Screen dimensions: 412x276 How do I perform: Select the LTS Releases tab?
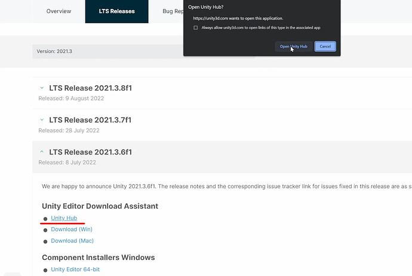[116, 11]
